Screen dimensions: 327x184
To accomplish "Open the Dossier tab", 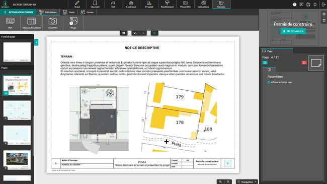I will (221, 4).
